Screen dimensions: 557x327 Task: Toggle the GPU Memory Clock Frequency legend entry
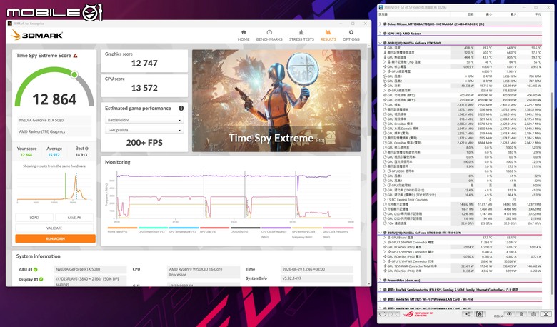[306, 232]
